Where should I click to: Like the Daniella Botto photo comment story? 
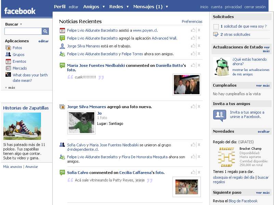pyautogui.click(x=193, y=65)
